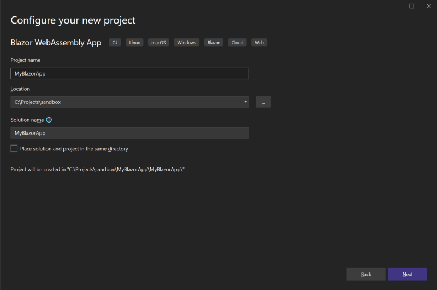Click the Cloud tag
Image resolution: width=437 pixels, height=290 pixels.
pyautogui.click(x=237, y=43)
